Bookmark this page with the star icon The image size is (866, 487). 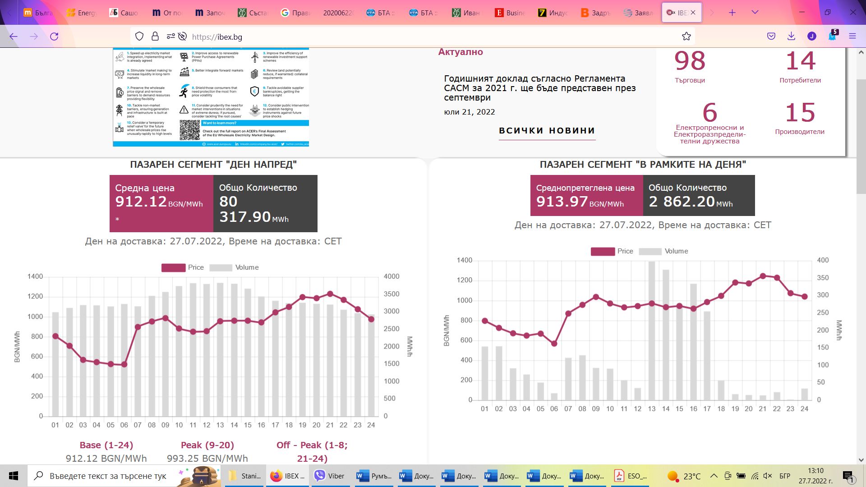point(686,37)
